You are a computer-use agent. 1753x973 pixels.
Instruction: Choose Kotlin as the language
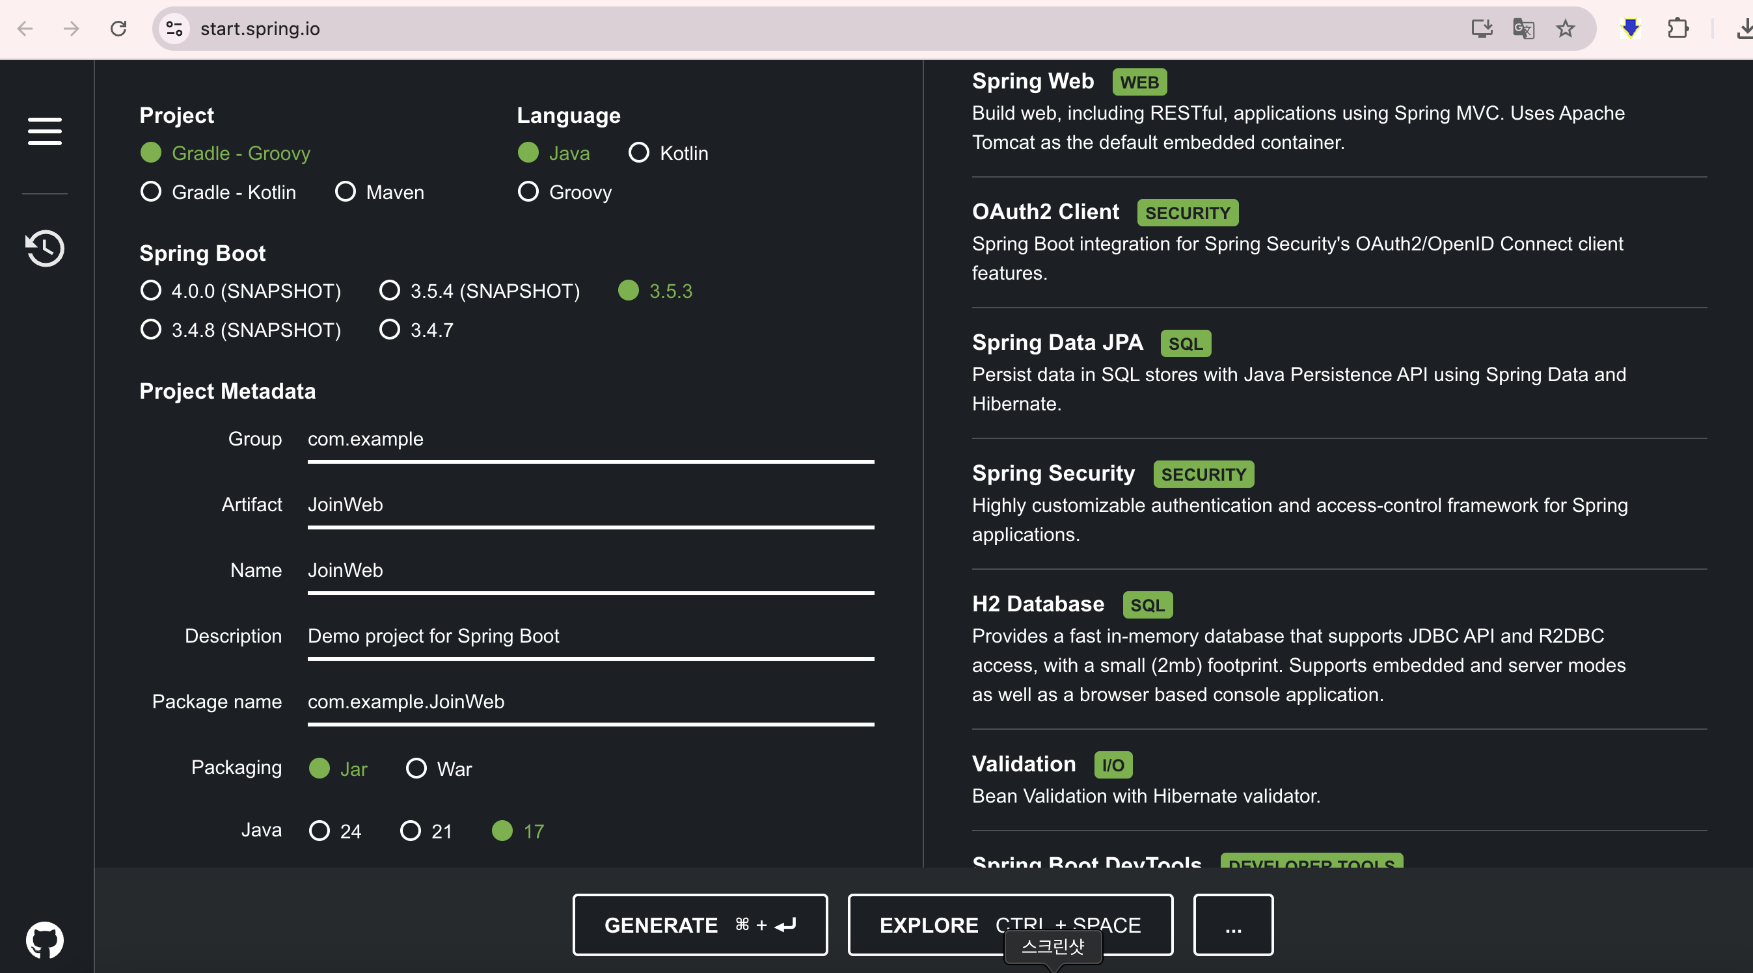click(638, 153)
